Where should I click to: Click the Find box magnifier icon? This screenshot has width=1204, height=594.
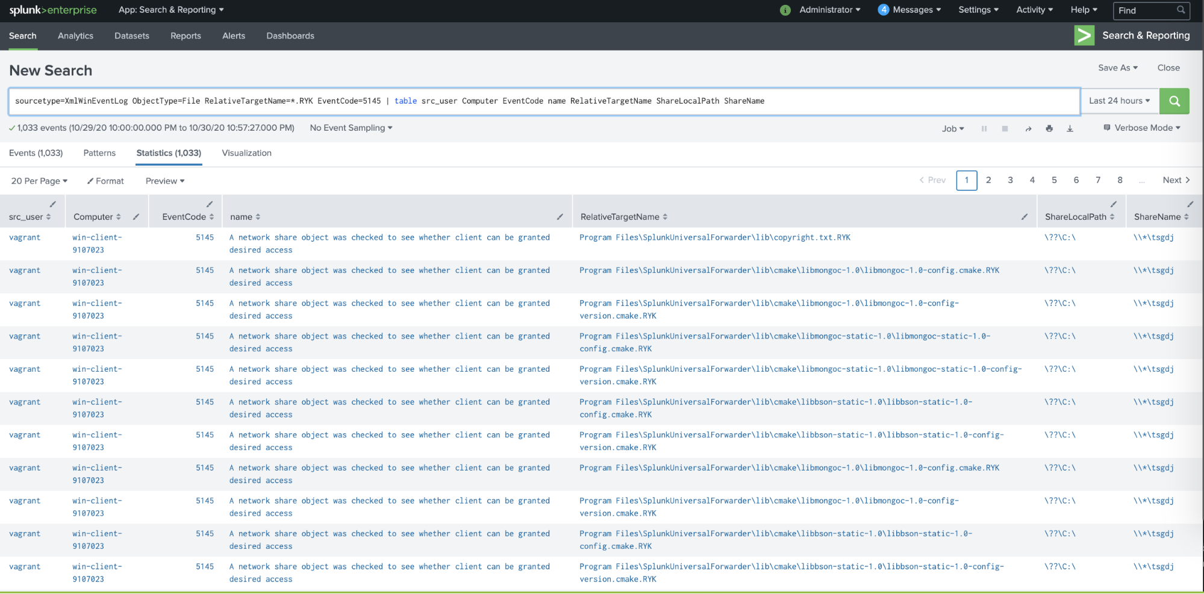(x=1181, y=10)
